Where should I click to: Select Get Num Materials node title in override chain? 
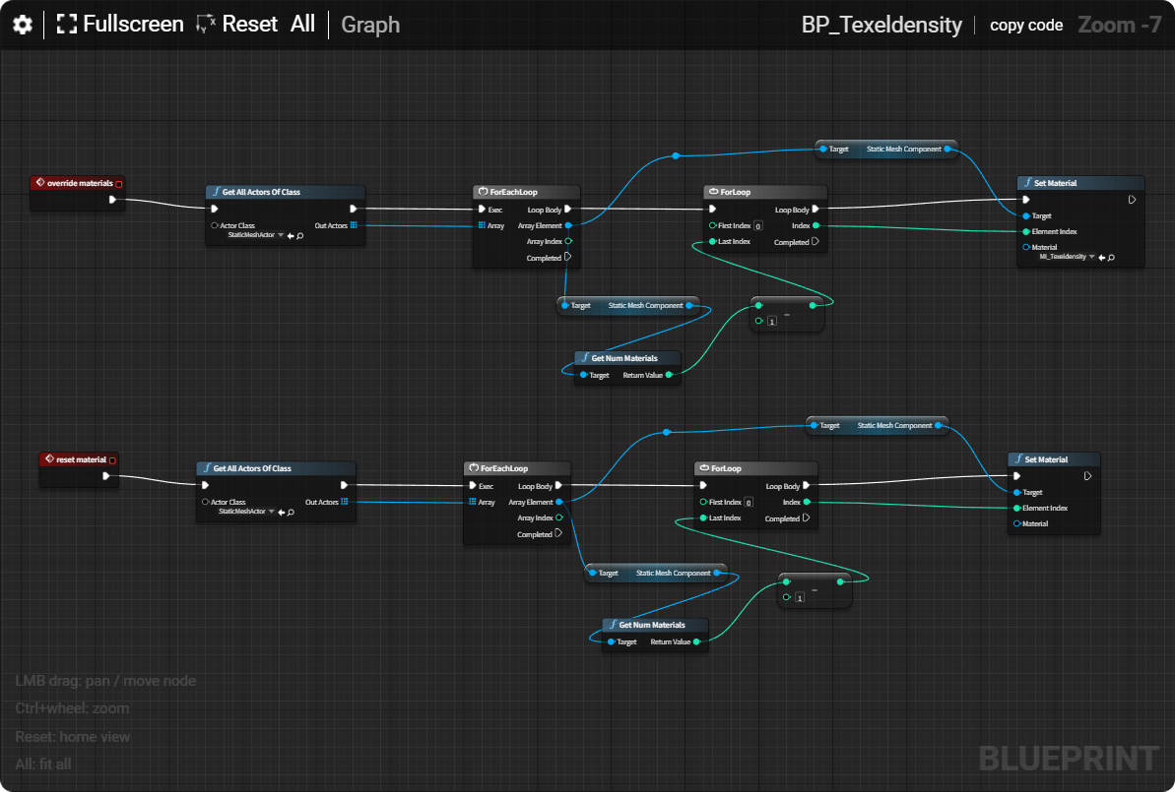[x=624, y=358]
